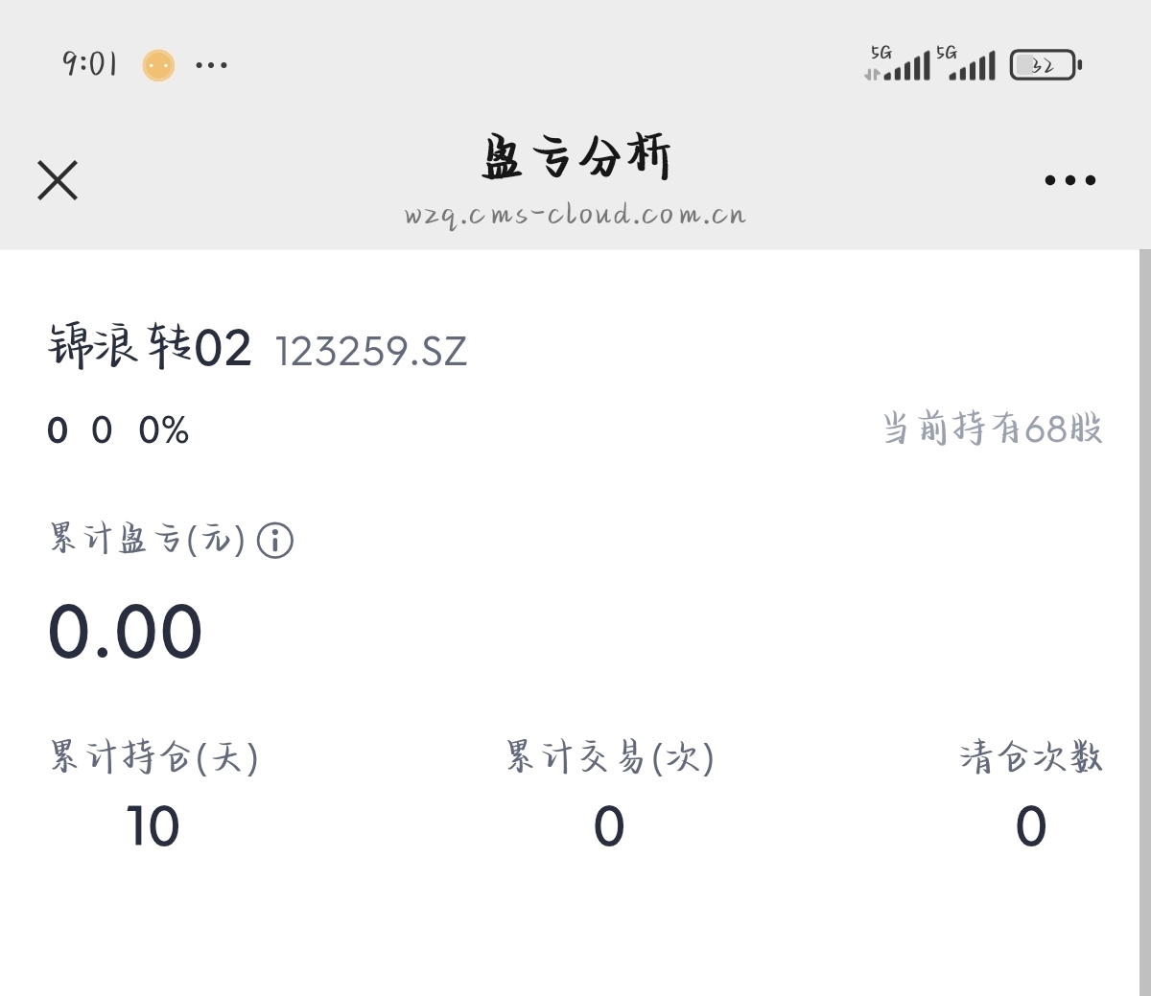Image resolution: width=1151 pixels, height=996 pixels.
Task: Select the 锦浪转02 stock name
Action: click(150, 347)
